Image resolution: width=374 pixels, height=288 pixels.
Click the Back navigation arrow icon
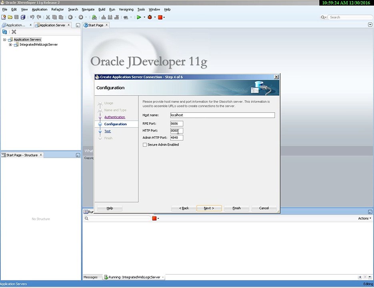(x=70, y=17)
